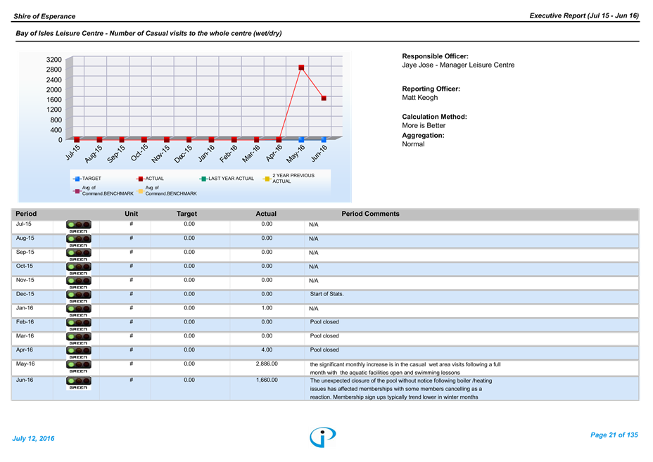
Task: Click the Jun-16 comment about unexpected pool closure
Action: pos(401,389)
